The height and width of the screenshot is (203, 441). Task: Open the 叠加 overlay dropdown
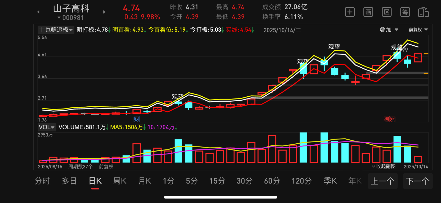point(389,30)
